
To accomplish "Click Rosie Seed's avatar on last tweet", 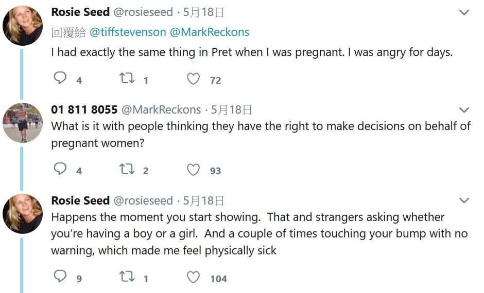I will click(23, 213).
